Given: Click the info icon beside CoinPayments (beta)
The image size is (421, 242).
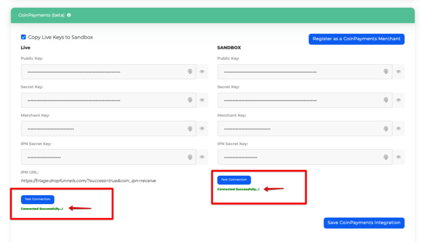Looking at the screenshot, I should coord(69,15).
